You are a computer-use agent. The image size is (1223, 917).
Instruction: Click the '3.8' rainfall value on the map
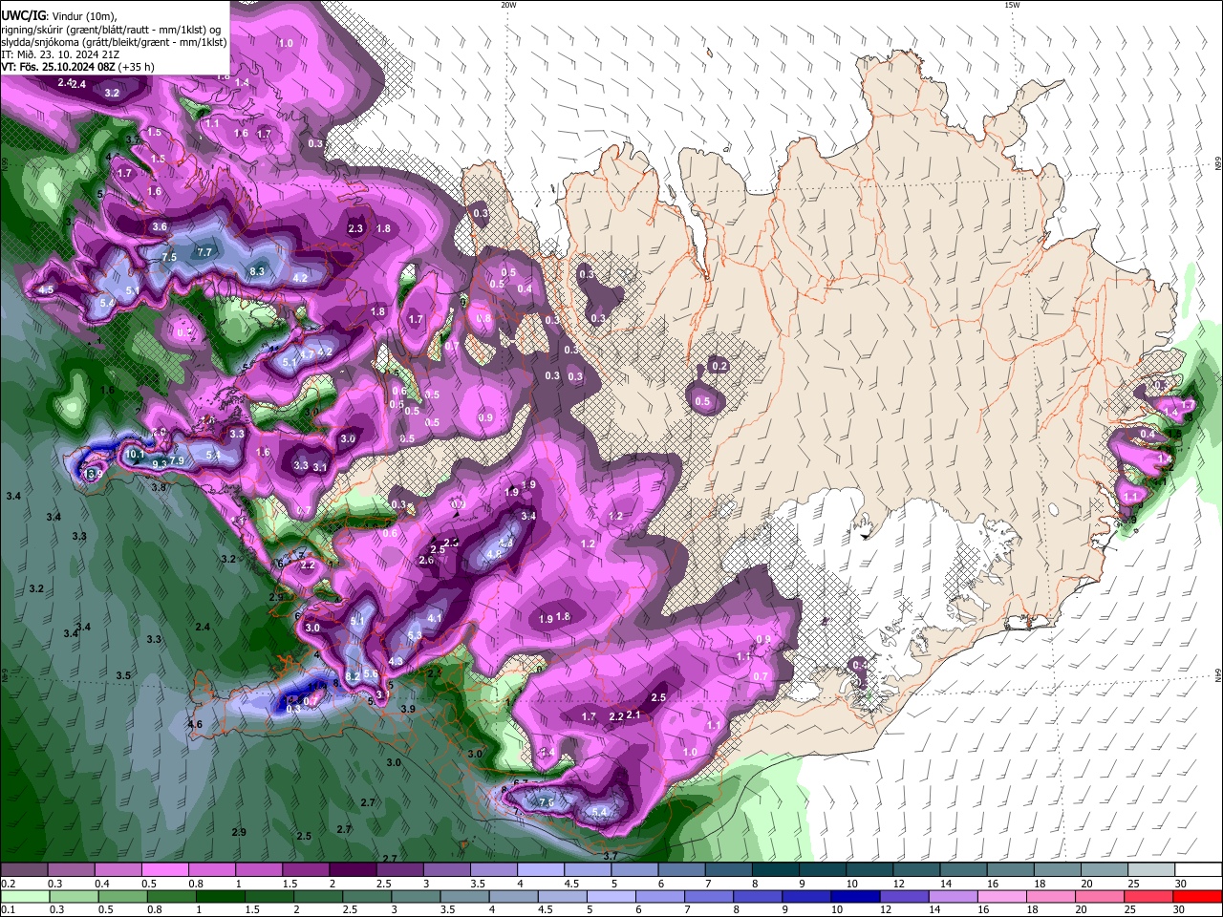tap(159, 487)
